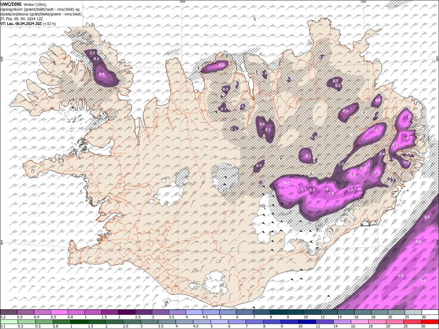Image resolution: width=439 pixels, height=329 pixels.
Task: Select the 20 rose pink rain-scale swatch
Action: [x=395, y=321]
